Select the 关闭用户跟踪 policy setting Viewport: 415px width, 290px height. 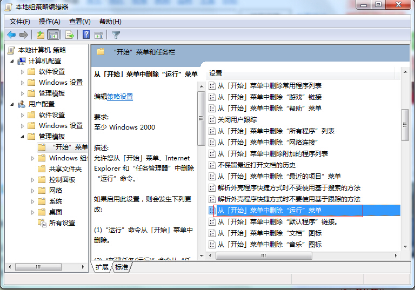click(237, 119)
